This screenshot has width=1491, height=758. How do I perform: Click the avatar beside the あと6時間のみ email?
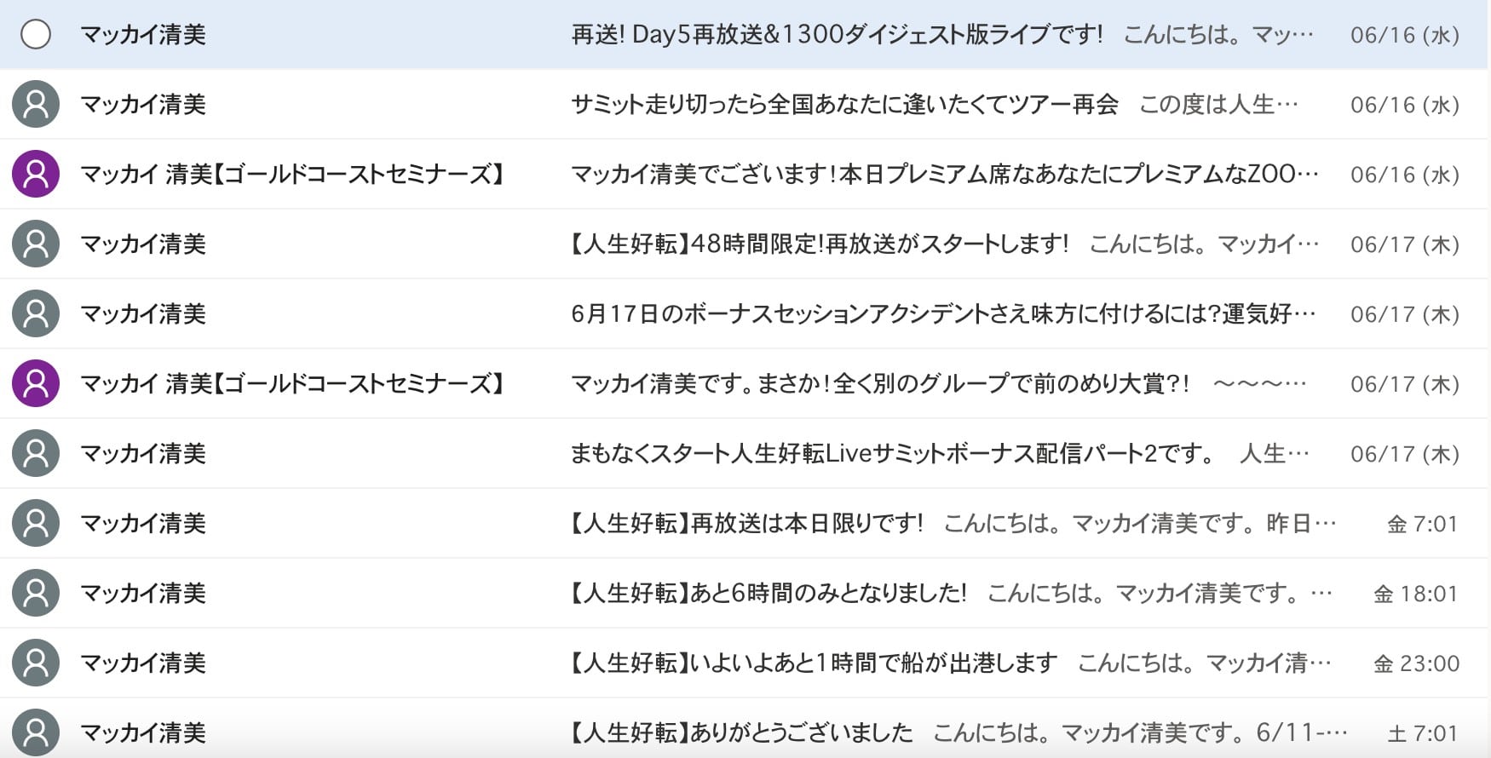[x=36, y=594]
